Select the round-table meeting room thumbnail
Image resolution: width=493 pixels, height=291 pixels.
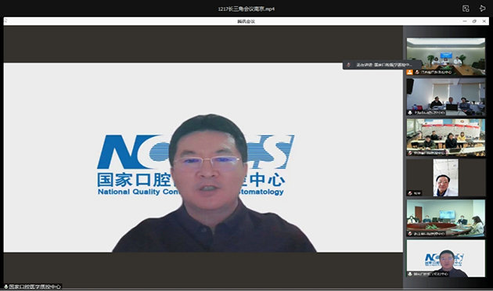(x=446, y=218)
